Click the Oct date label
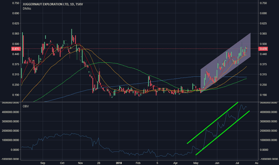The width and height of the screenshot is (279, 165). (x=62, y=163)
